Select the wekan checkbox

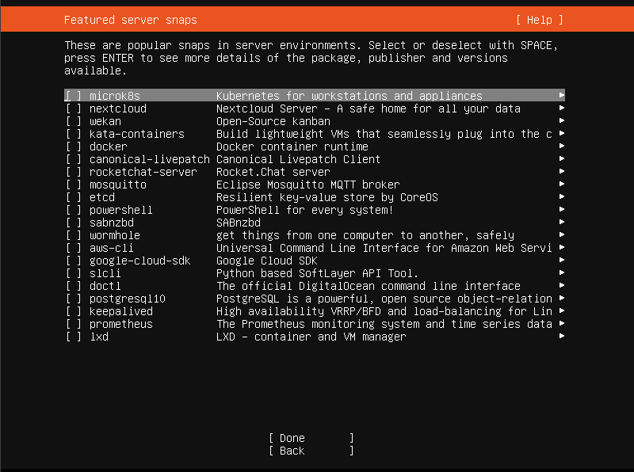pyautogui.click(x=74, y=121)
